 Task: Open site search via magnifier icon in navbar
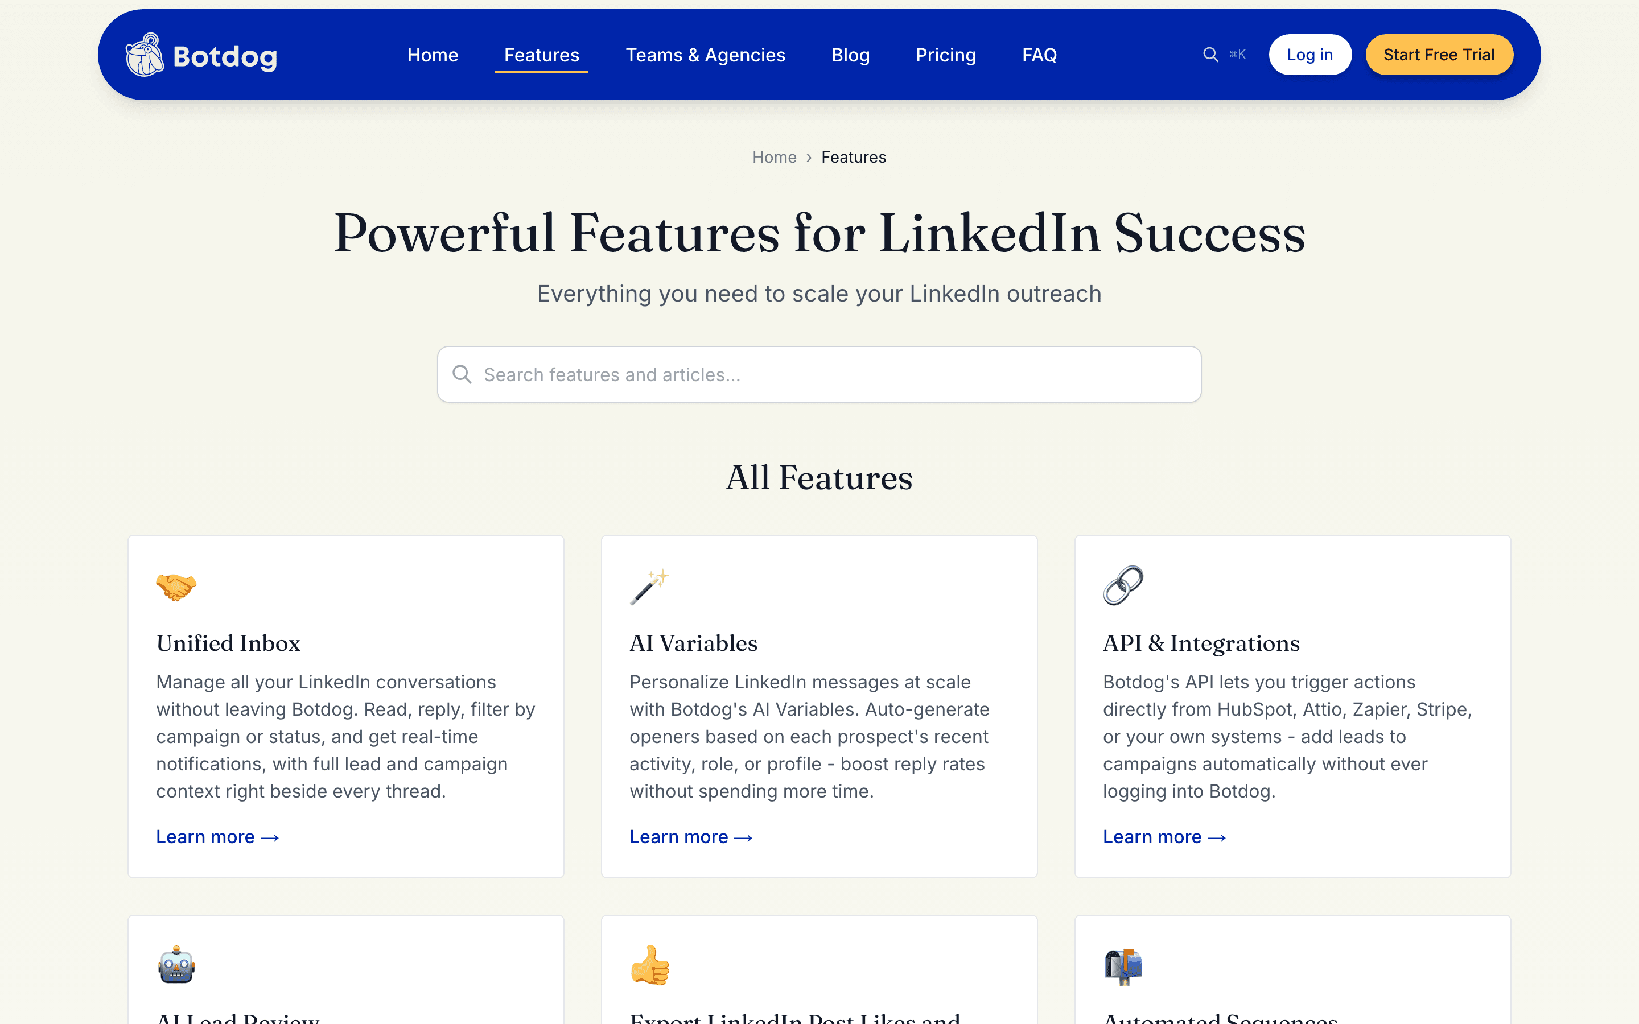tap(1210, 55)
